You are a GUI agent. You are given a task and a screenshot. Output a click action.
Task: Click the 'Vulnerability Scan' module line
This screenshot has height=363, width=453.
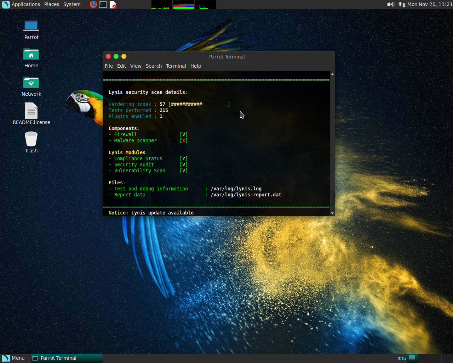148,171
